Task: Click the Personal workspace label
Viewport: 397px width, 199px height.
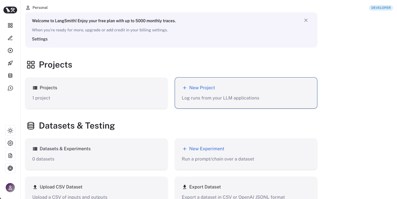Action: [40, 8]
